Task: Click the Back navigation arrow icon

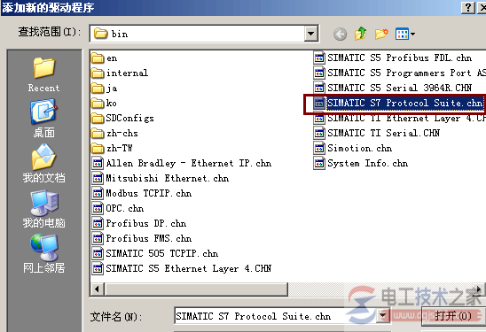Action: point(340,34)
